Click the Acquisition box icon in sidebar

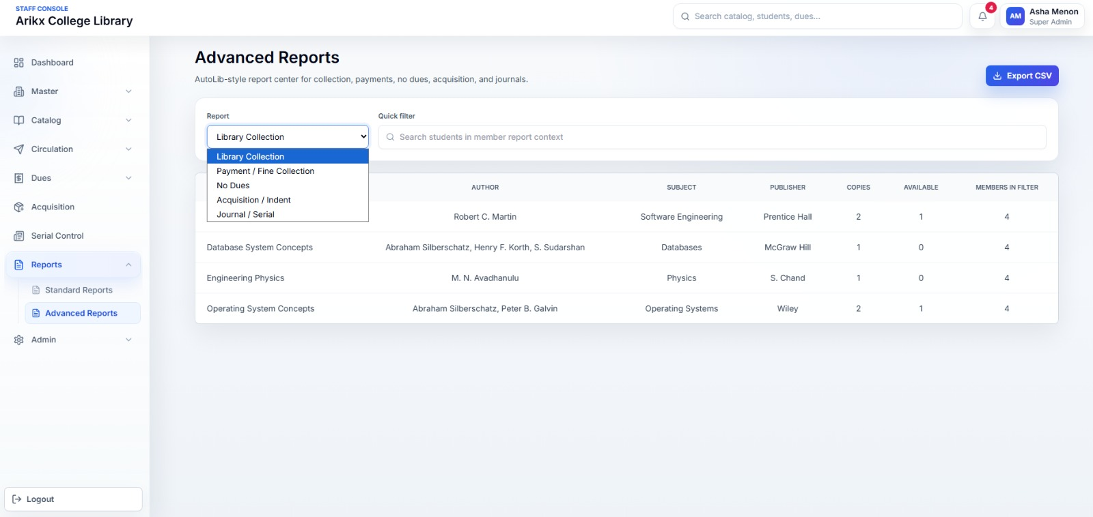(18, 207)
